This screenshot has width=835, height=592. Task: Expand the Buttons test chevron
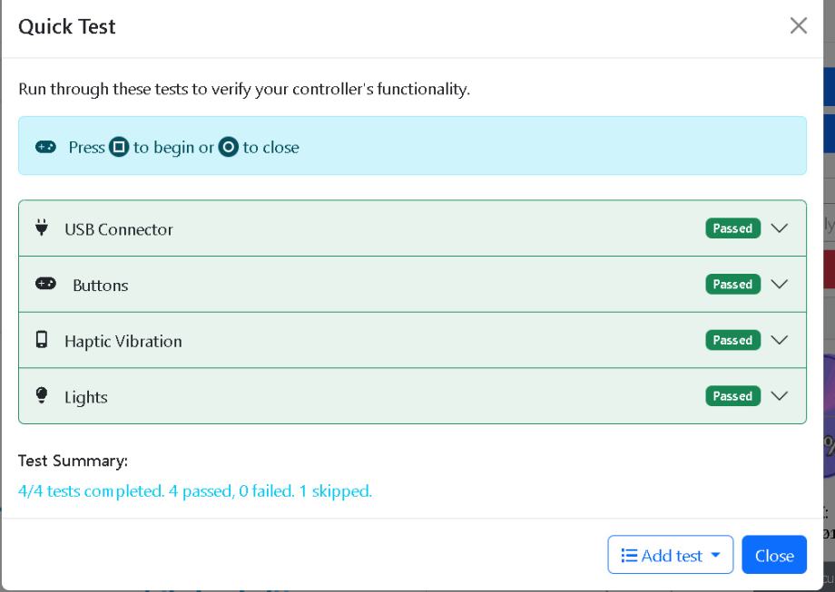[x=779, y=284]
